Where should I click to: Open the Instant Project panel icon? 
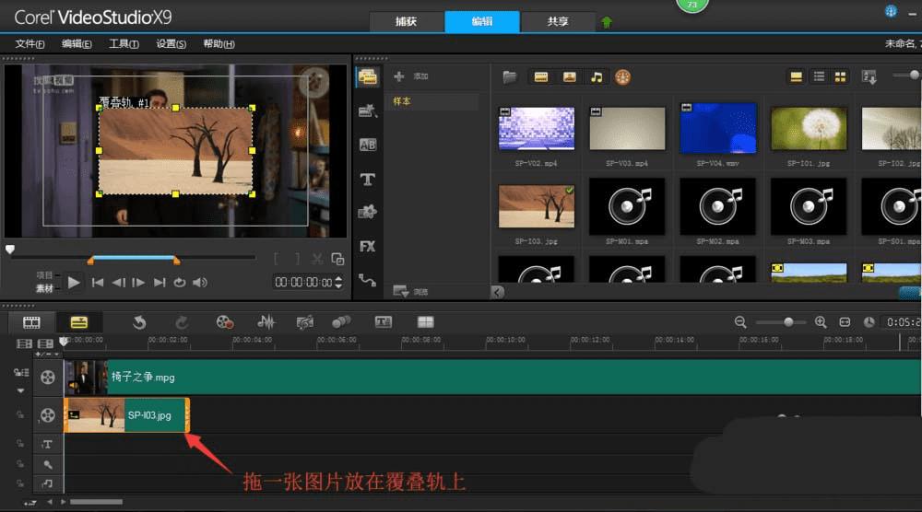368,111
